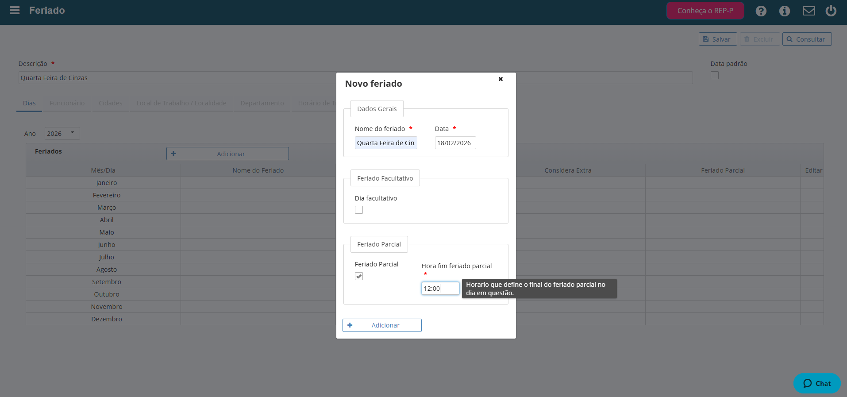Click Adicionar button in Feriados table
This screenshot has height=397, width=847.
coord(227,154)
